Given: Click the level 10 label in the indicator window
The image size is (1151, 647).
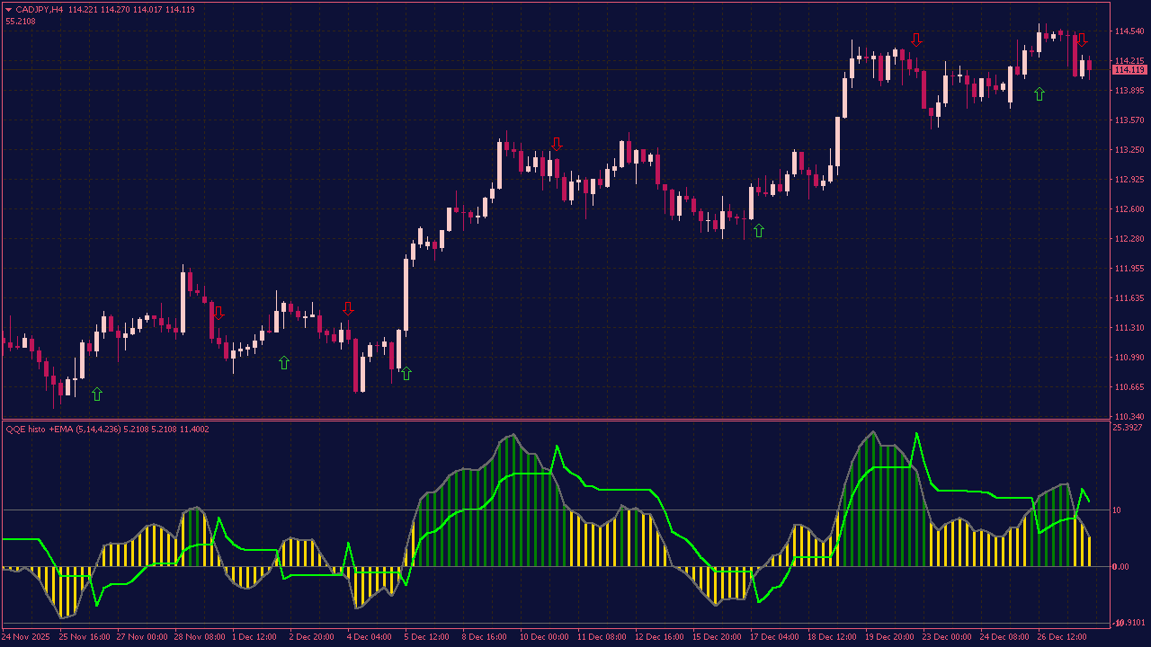Looking at the screenshot, I should coord(1117,510).
